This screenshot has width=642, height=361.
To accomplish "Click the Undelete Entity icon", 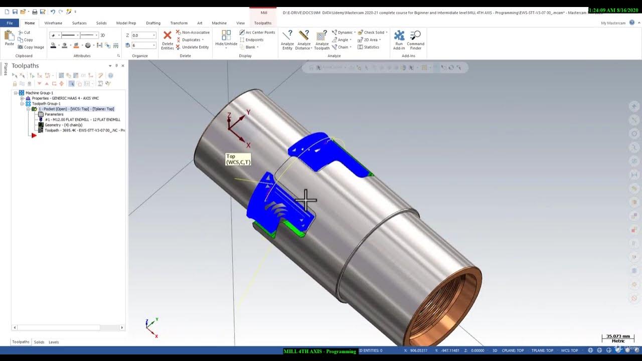I will point(178,47).
